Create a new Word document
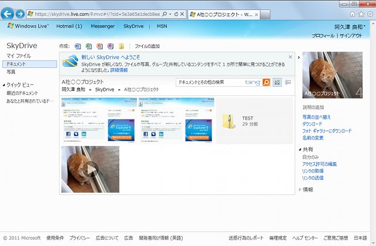This screenshot has height=246, width=376. click(78, 46)
